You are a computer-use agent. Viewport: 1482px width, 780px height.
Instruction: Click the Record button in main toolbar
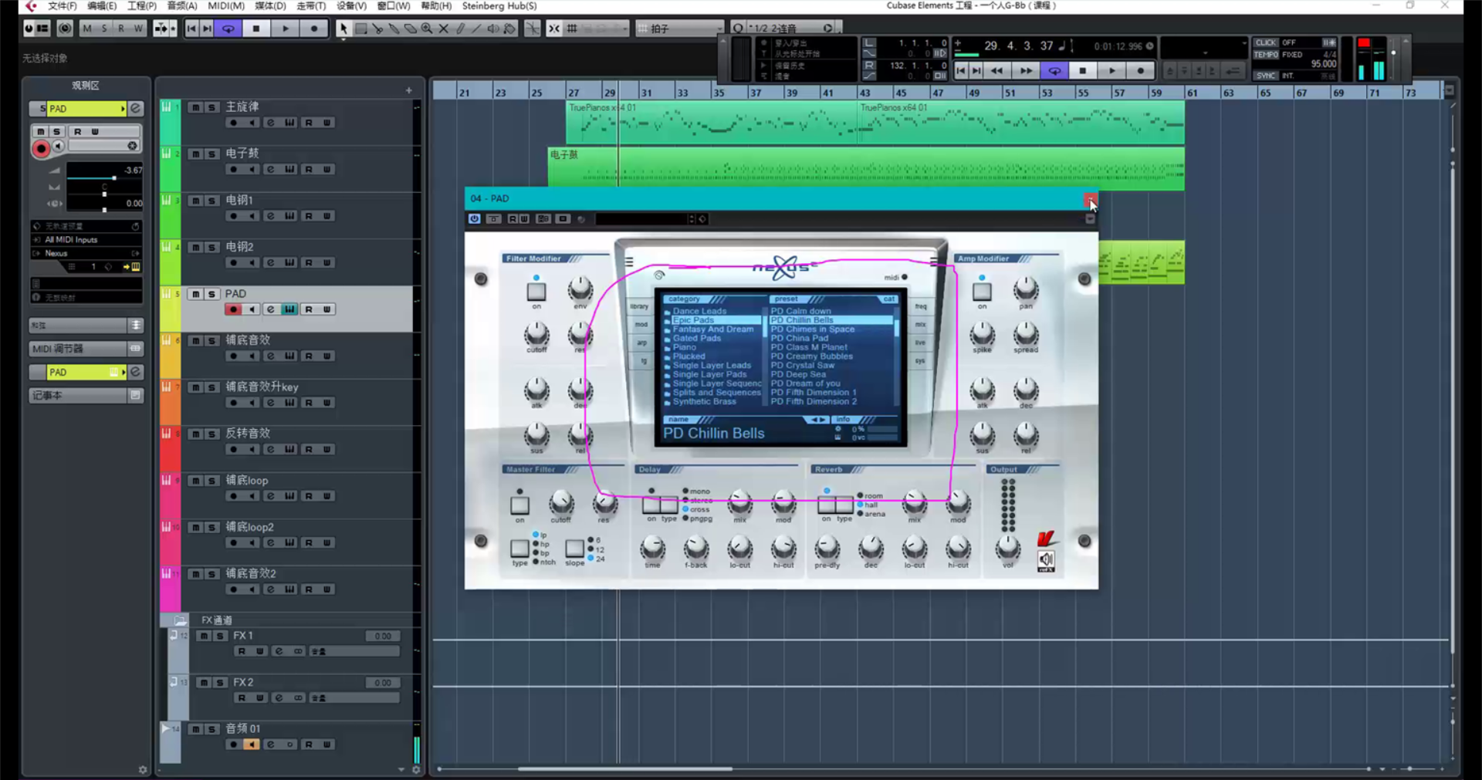(x=313, y=29)
